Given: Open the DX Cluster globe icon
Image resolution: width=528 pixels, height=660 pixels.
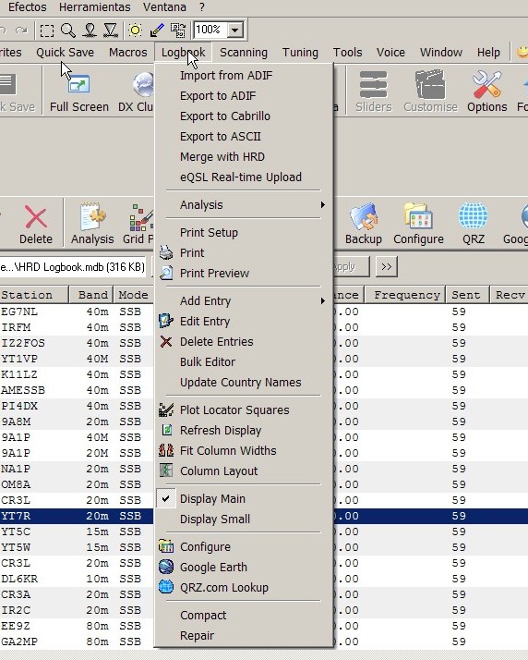Looking at the screenshot, I should click(143, 84).
